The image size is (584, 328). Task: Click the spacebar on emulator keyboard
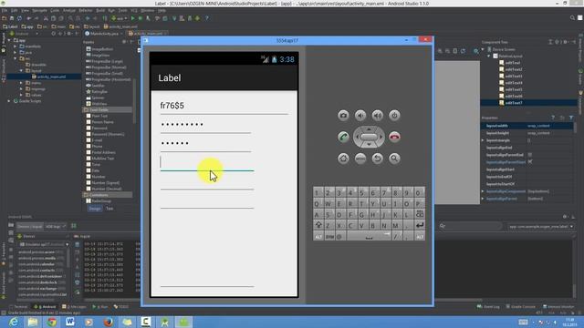[369, 237]
